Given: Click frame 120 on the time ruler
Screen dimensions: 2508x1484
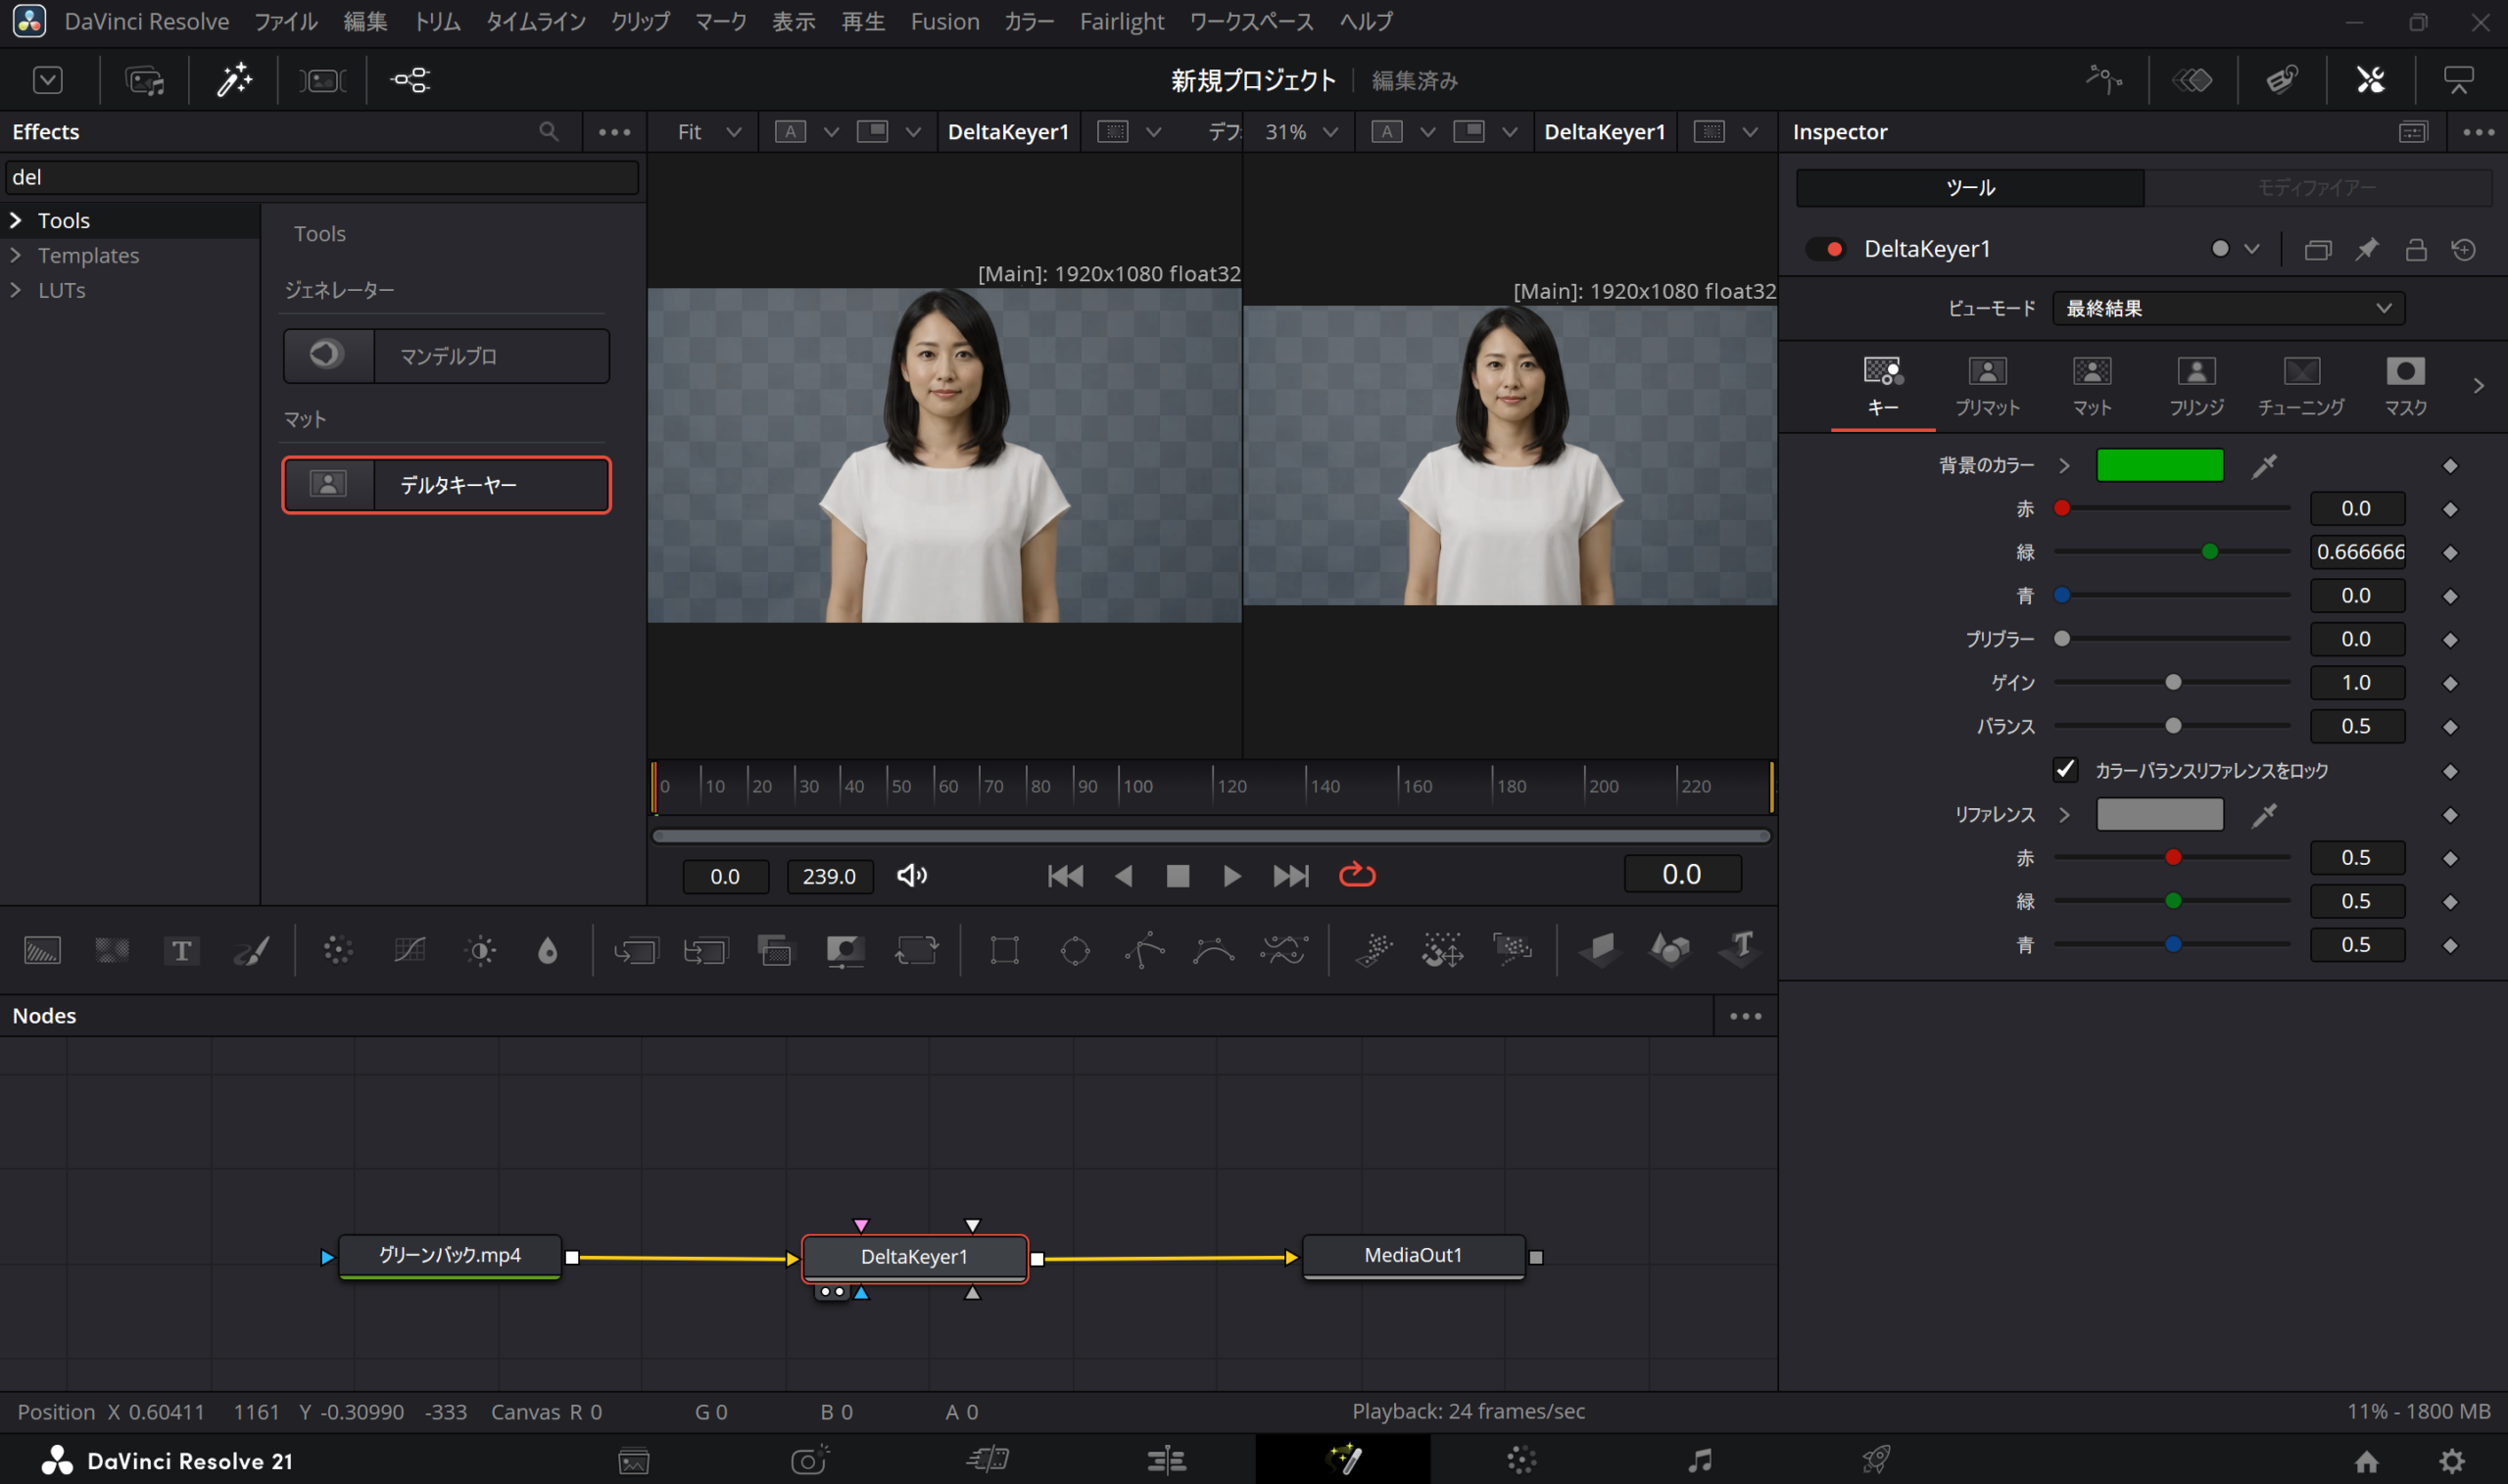Looking at the screenshot, I should (x=1213, y=786).
